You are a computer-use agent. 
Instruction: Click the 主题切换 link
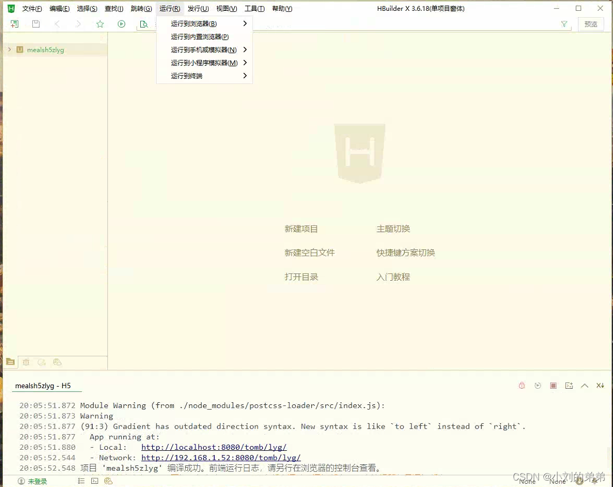pyautogui.click(x=393, y=229)
